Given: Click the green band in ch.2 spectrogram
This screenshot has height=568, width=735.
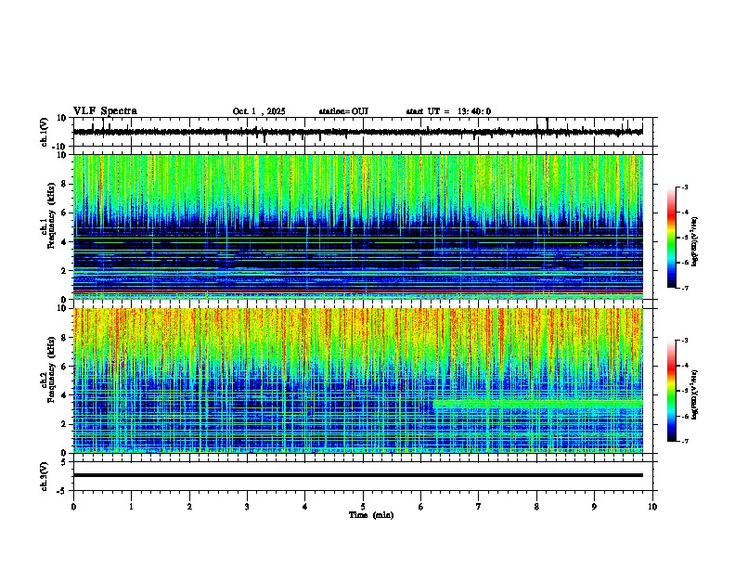Looking at the screenshot, I should pos(537,404).
